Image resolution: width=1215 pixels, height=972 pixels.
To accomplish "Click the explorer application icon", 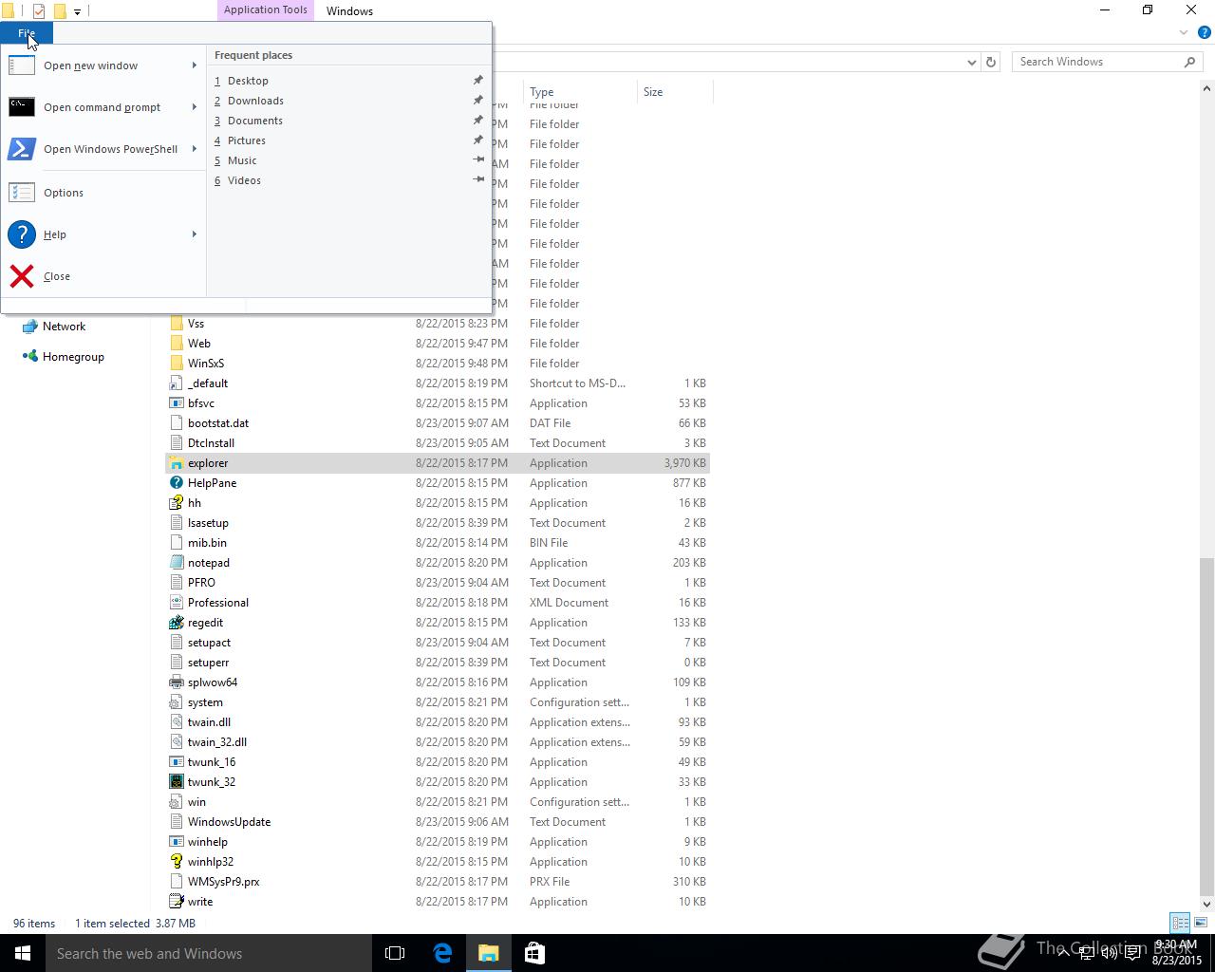I will 176,463.
